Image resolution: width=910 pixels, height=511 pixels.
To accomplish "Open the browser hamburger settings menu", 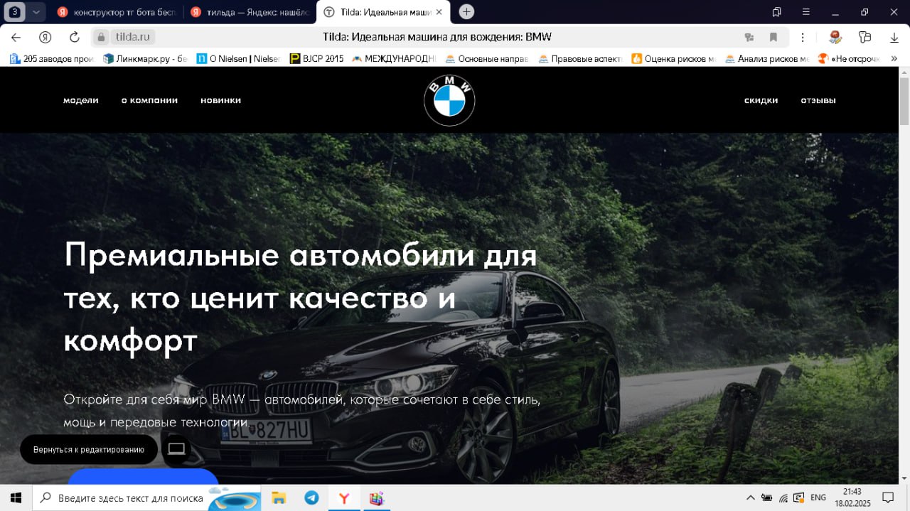I will [x=805, y=11].
